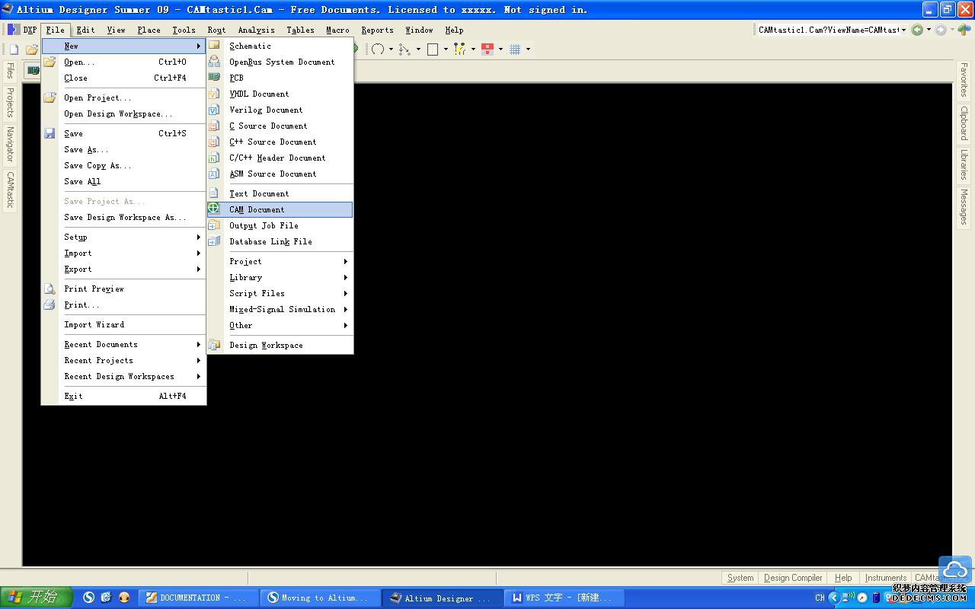Click Import Wizard entry
The height and width of the screenshot is (609, 975).
(123, 324)
